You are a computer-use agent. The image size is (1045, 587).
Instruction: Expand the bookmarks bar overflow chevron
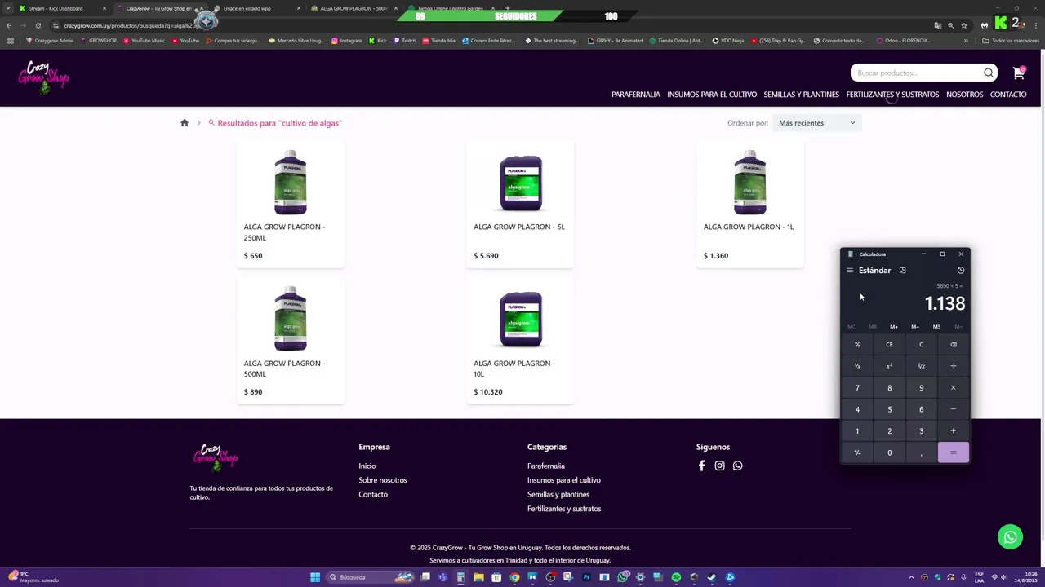[966, 41]
